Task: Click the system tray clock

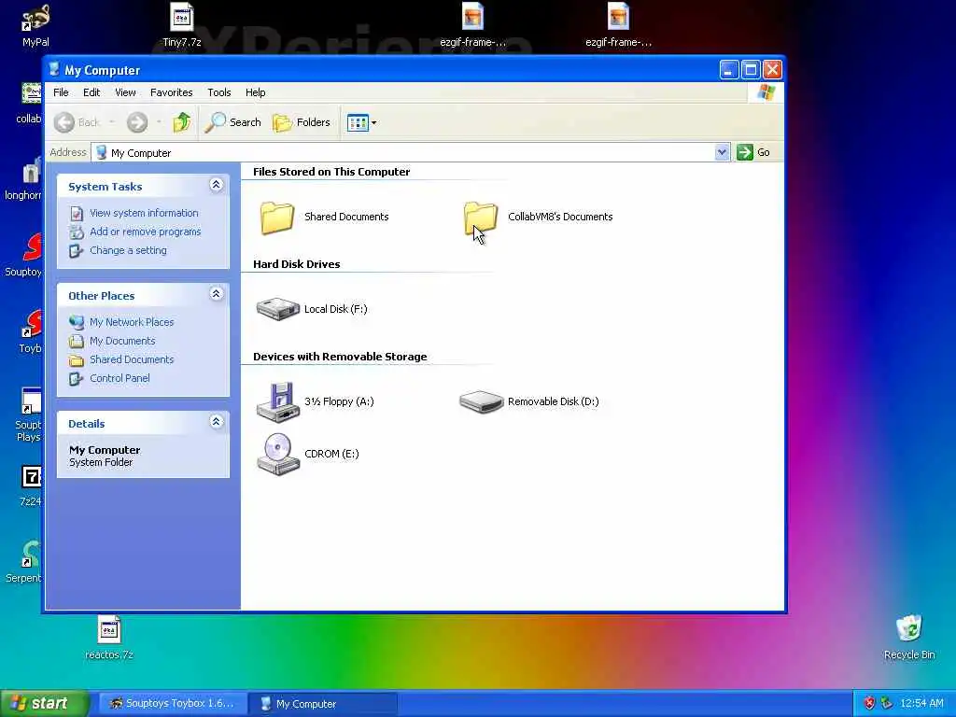Action: coord(921,704)
